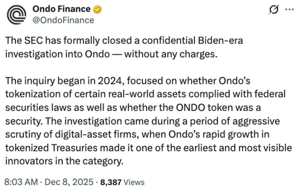Click the Ondo Finance profile avatar
Viewport: 302px width, 190px height.
pyautogui.click(x=17, y=14)
